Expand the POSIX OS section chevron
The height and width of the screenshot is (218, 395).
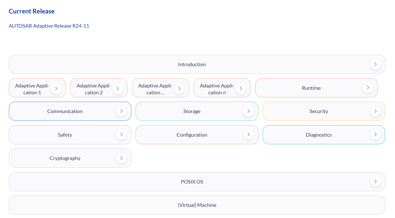click(x=375, y=181)
